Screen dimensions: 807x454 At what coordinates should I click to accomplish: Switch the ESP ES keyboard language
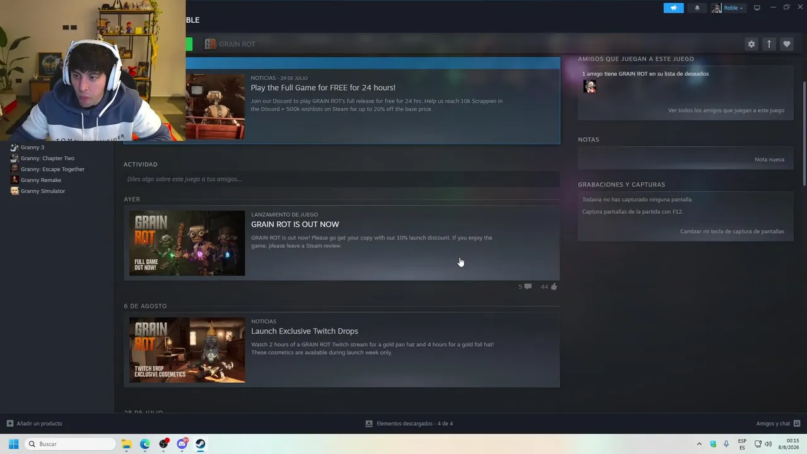pyautogui.click(x=742, y=444)
